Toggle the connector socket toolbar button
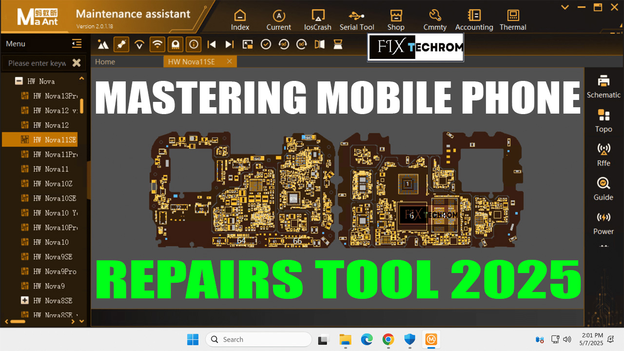624x351 pixels. coord(175,44)
